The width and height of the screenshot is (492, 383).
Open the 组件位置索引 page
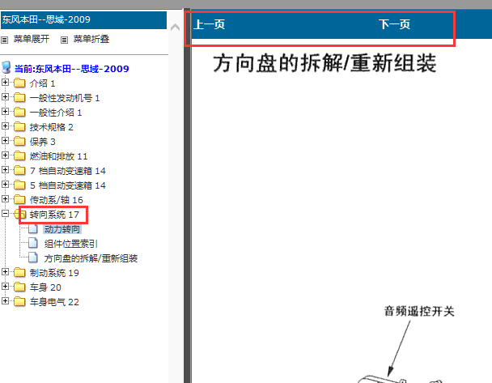[x=71, y=244]
